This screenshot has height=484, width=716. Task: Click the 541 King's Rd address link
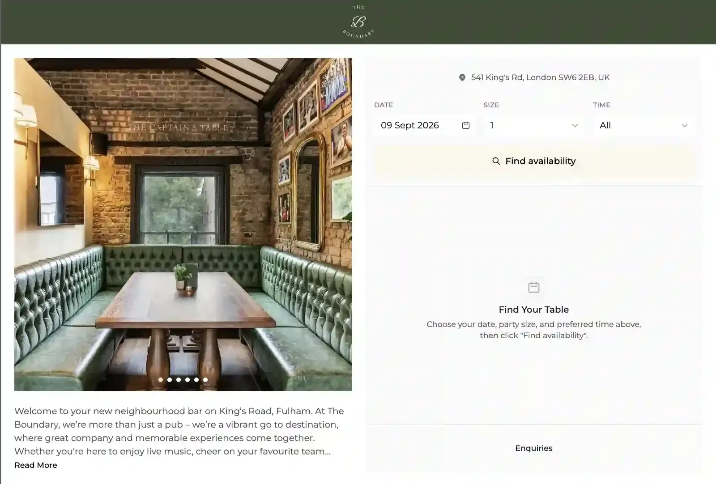pos(540,77)
